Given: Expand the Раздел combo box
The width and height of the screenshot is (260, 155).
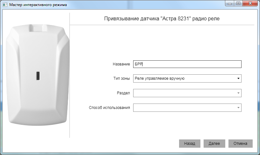Looking at the screenshot, I should pyautogui.click(x=187, y=93).
